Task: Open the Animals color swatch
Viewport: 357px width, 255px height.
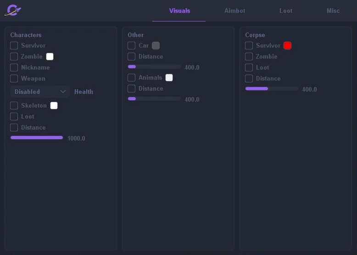Action: coord(169,77)
